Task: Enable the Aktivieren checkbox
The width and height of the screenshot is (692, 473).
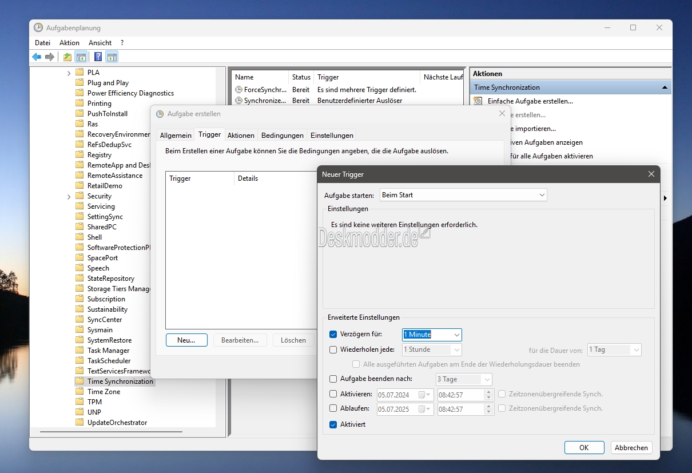Action: point(333,394)
